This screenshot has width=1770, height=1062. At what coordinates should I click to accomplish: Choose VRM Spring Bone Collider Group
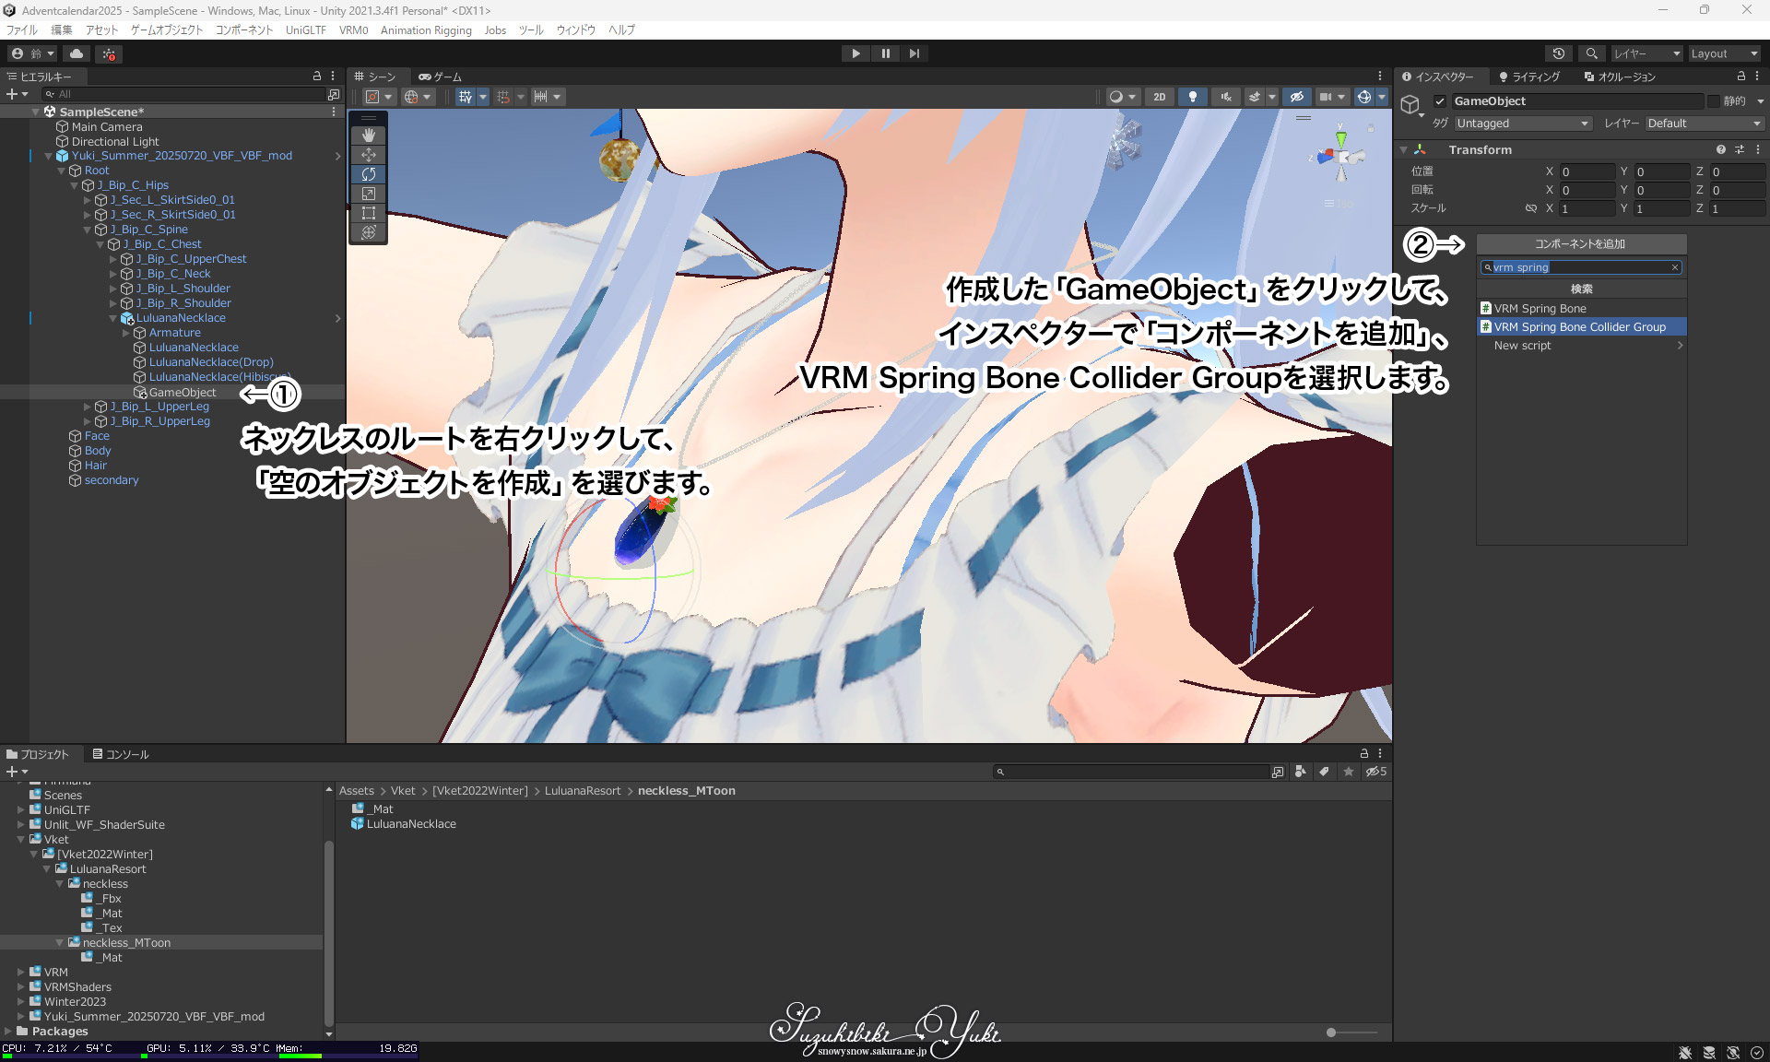1579,327
